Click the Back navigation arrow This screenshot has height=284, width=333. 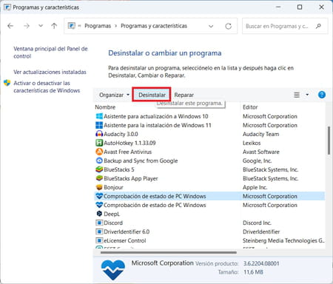point(10,26)
